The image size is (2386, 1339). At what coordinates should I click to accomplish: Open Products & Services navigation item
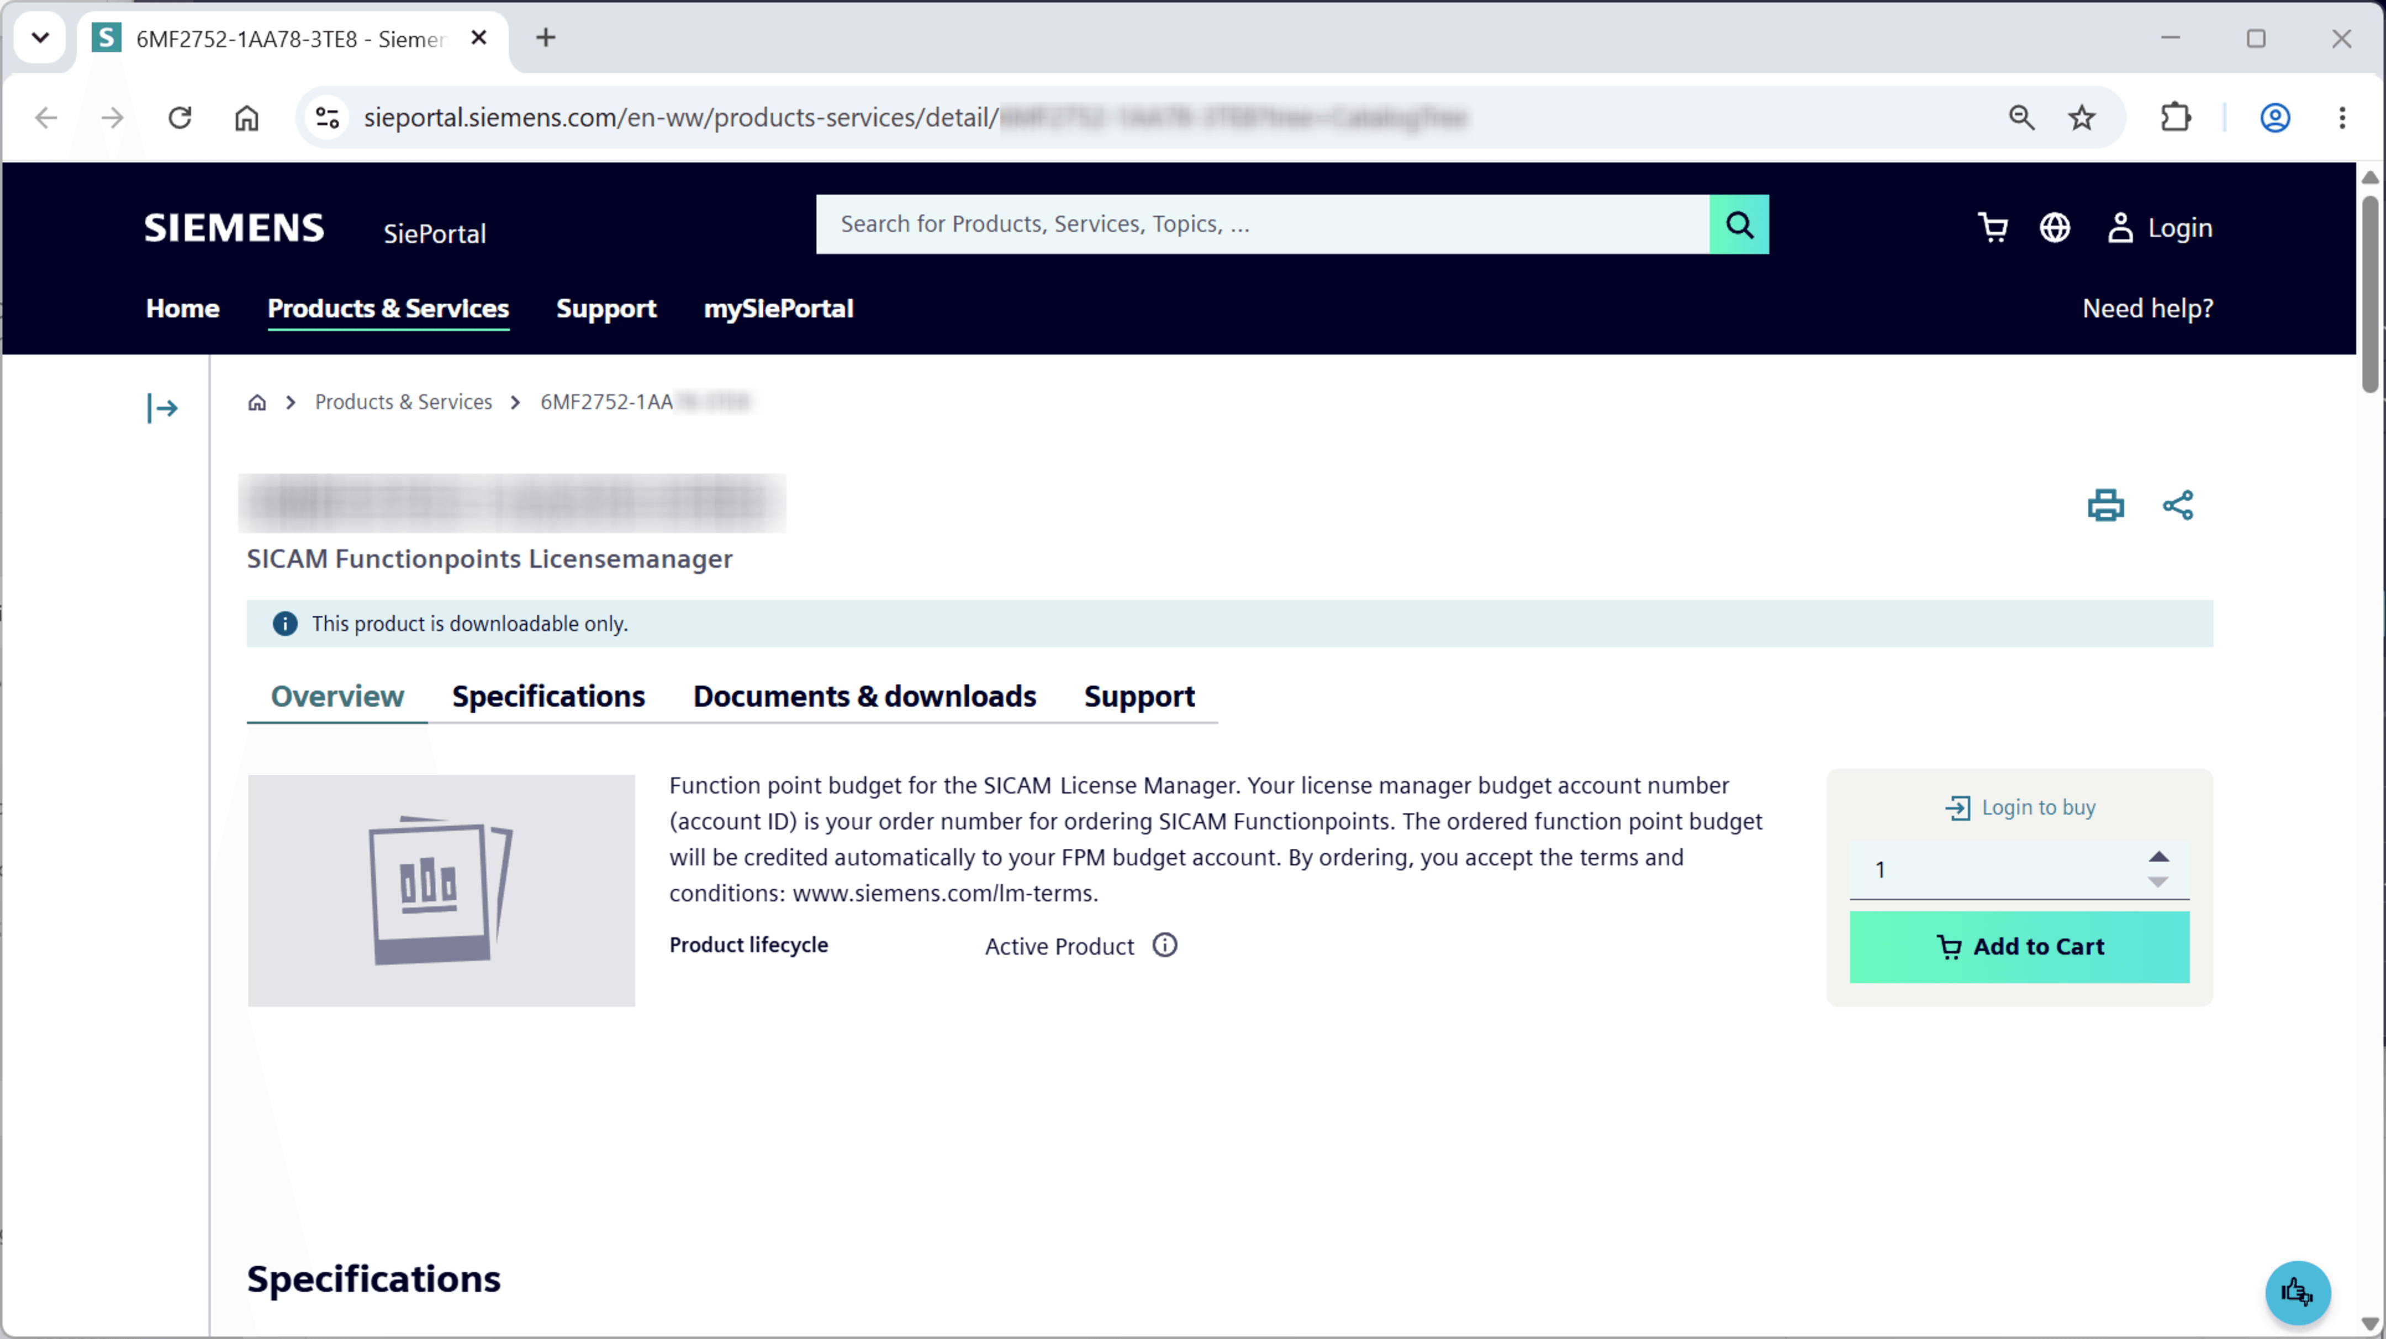click(388, 309)
